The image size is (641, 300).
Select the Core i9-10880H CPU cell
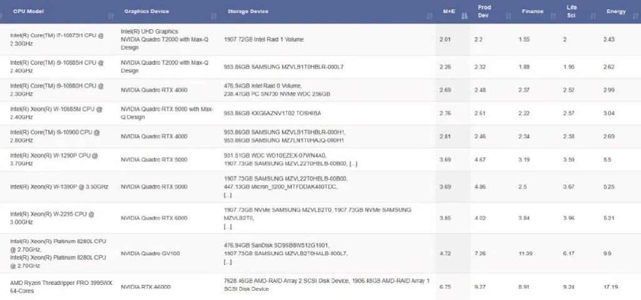[x=57, y=90]
